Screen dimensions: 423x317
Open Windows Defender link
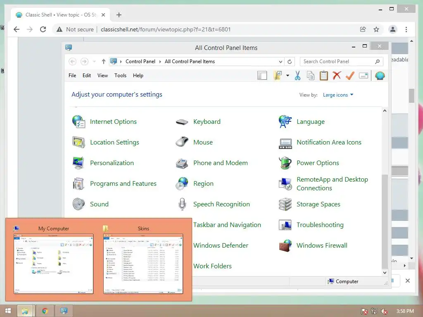point(221,245)
